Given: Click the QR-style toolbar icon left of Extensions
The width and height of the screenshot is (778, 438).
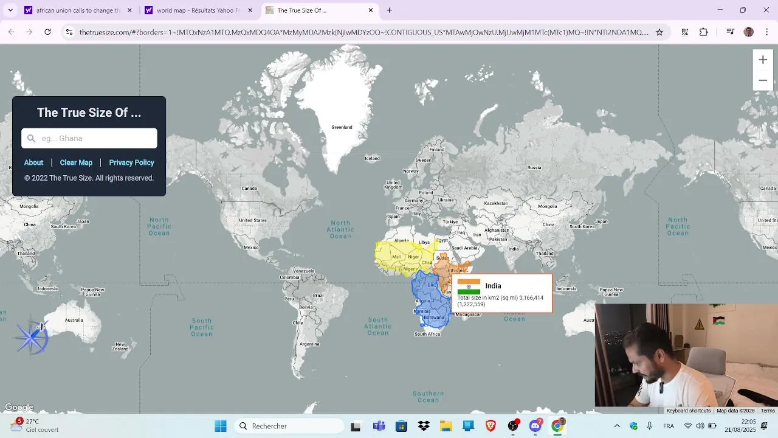Looking at the screenshot, I should point(685,32).
